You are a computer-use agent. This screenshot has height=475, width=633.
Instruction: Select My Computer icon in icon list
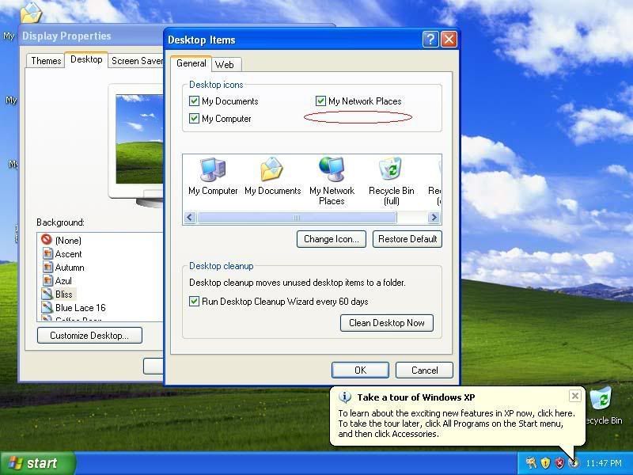(213, 169)
